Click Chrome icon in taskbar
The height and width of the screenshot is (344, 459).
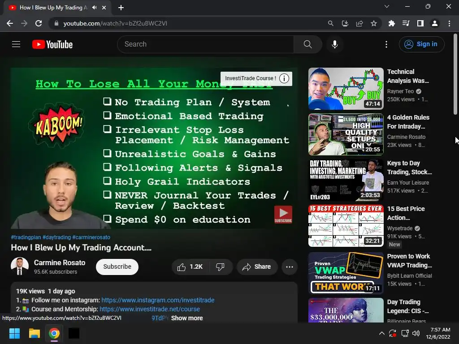(54, 333)
